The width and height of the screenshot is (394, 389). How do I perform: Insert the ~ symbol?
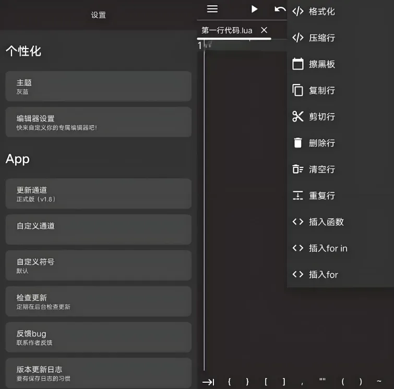click(379, 382)
